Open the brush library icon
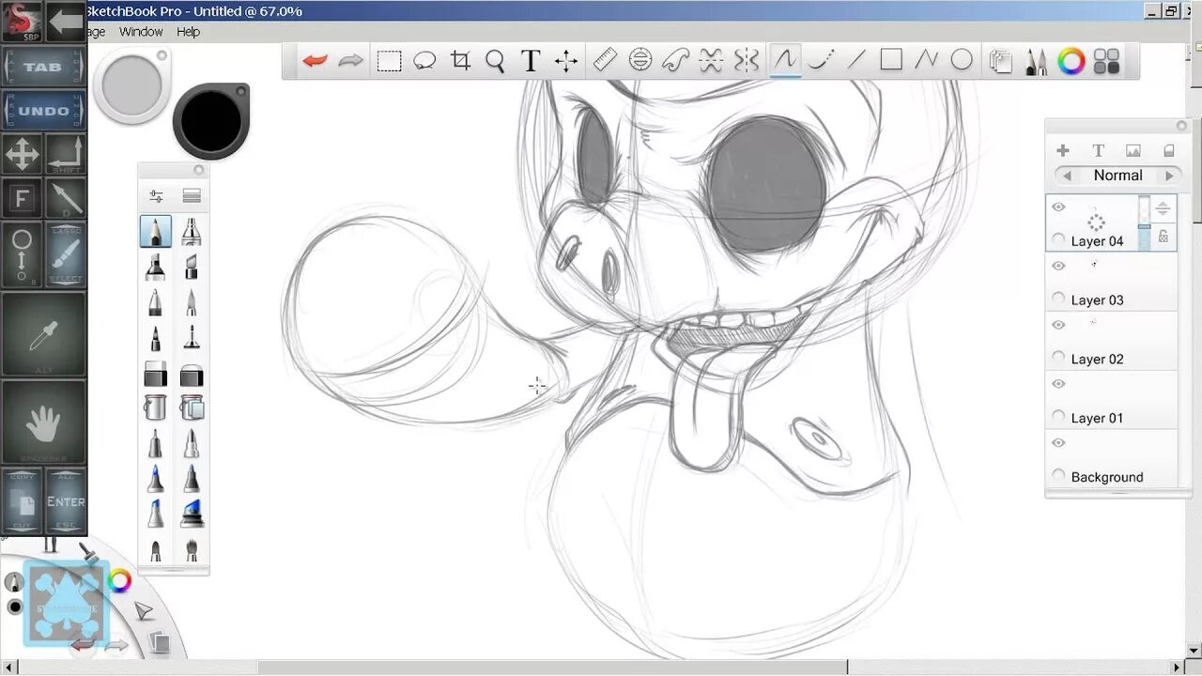1202x676 pixels. pos(192,196)
